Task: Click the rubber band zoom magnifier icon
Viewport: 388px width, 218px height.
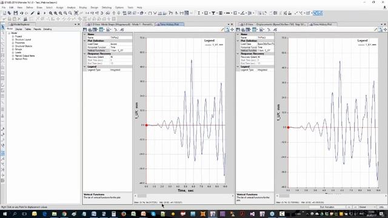Action: click(51, 13)
